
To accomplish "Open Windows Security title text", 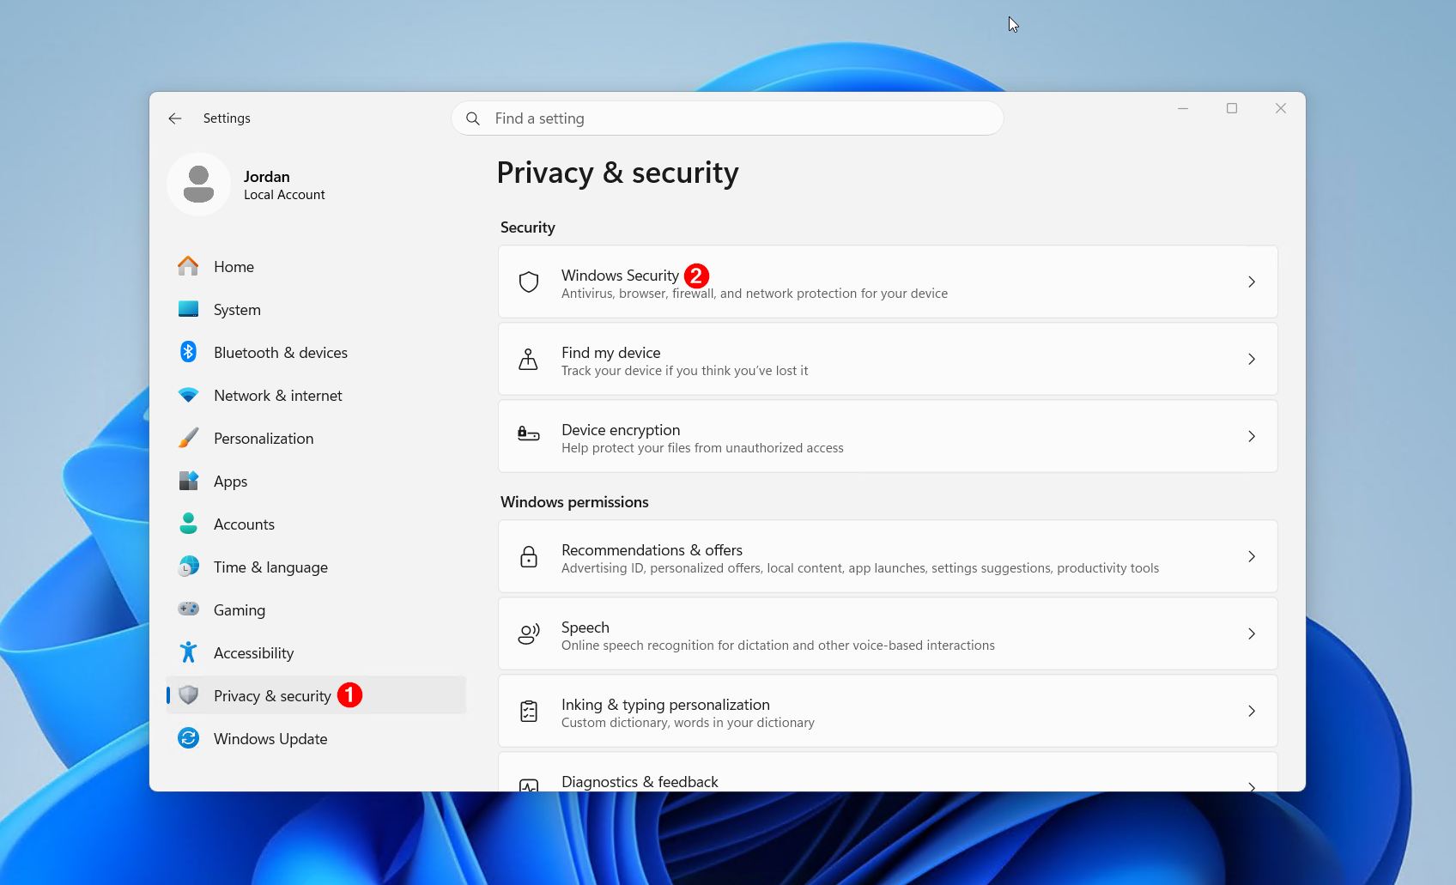I will pos(620,276).
